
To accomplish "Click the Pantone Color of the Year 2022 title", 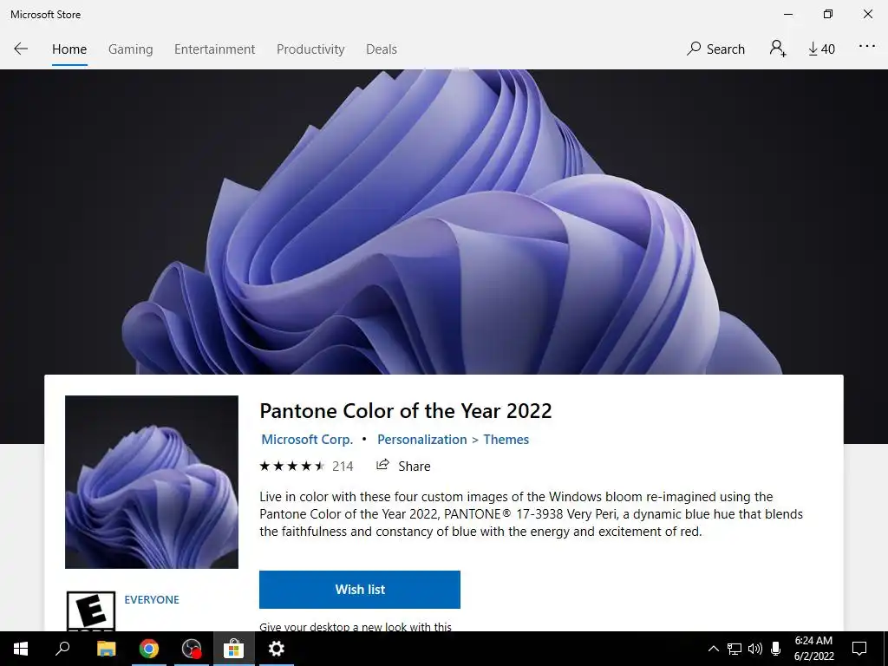I will coord(406,411).
